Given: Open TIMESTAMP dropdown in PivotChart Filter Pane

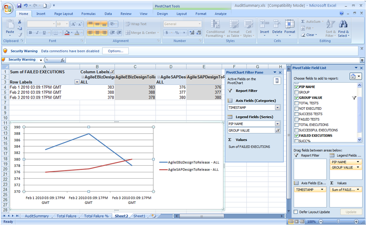Looking at the screenshot, I should pos(277,108).
